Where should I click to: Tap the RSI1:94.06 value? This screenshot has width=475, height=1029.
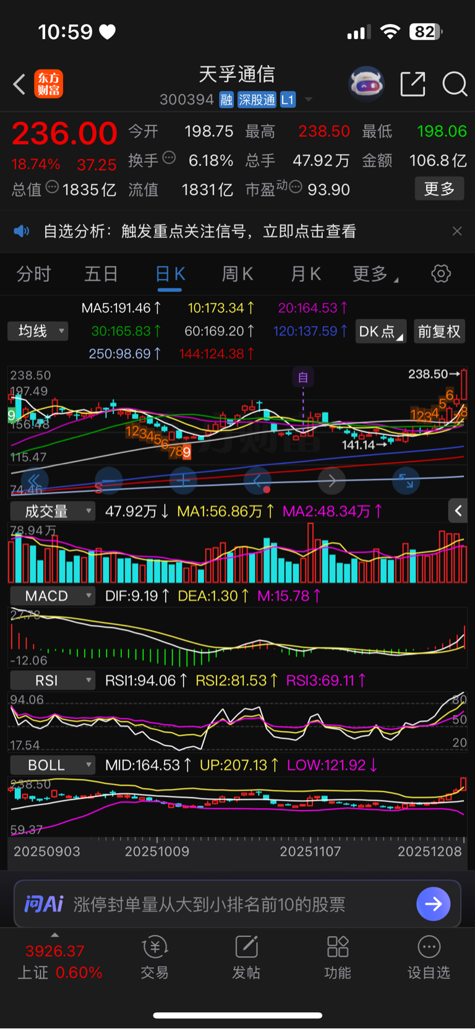[x=146, y=681]
